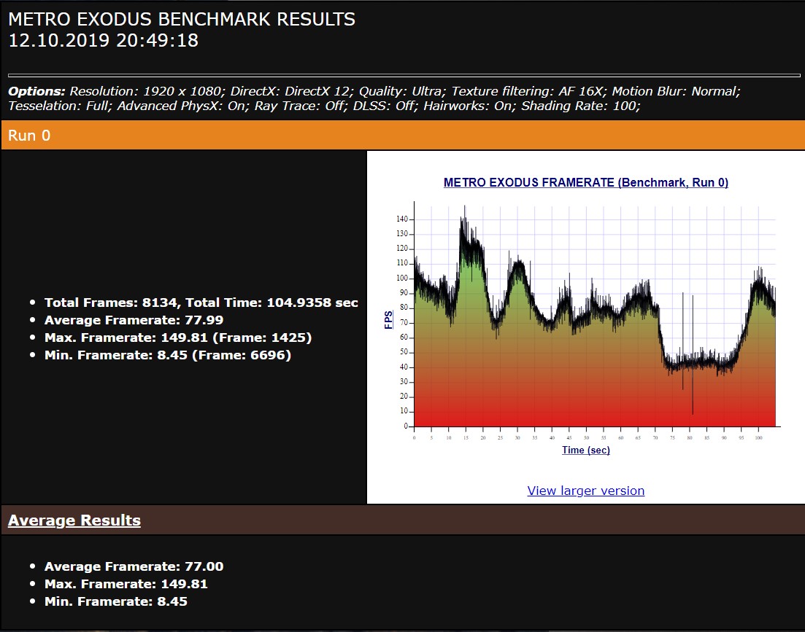805x632 pixels.
Task: Click 'Shading Rate: 100;' option text
Action: pos(581,106)
